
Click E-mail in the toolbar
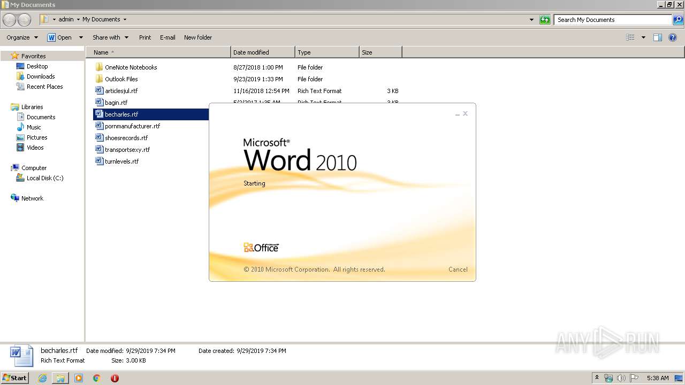pyautogui.click(x=168, y=37)
